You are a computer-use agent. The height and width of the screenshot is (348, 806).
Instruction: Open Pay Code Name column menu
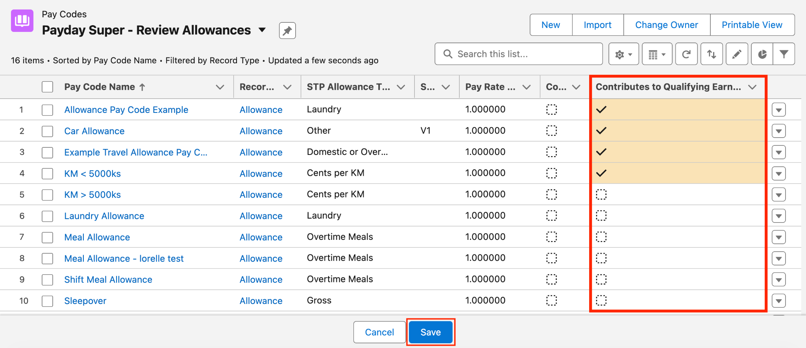point(220,87)
